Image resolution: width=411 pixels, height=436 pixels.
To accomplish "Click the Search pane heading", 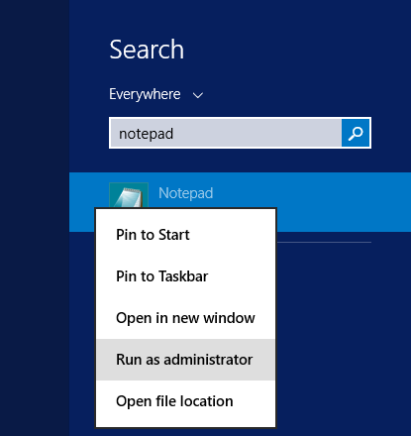I will pos(147,50).
